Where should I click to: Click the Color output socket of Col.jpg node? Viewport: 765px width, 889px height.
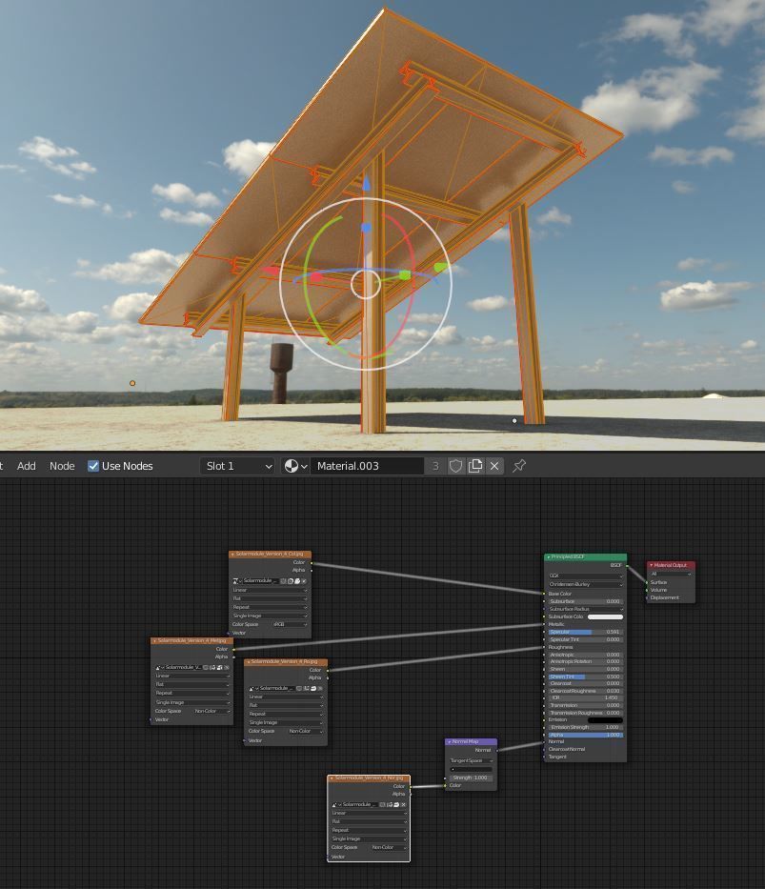(312, 563)
